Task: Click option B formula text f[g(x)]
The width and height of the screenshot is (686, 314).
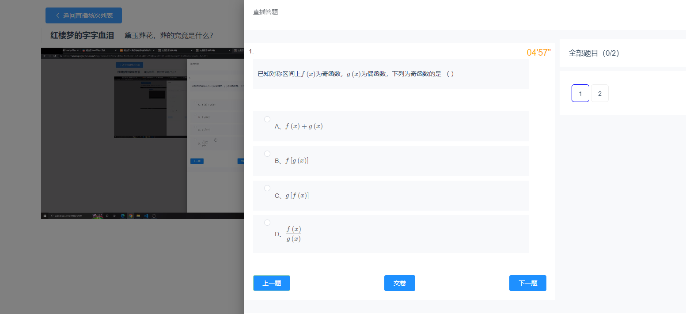Action: click(297, 161)
